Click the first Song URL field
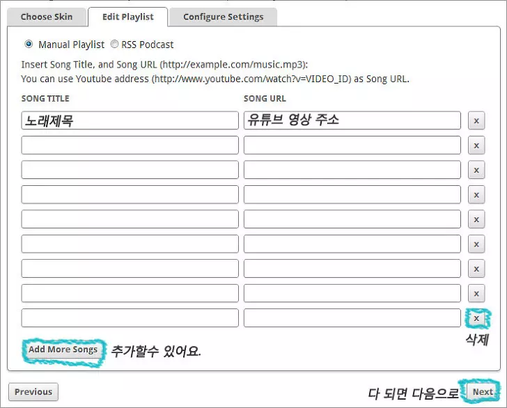This screenshot has width=507, height=408. tap(352, 120)
